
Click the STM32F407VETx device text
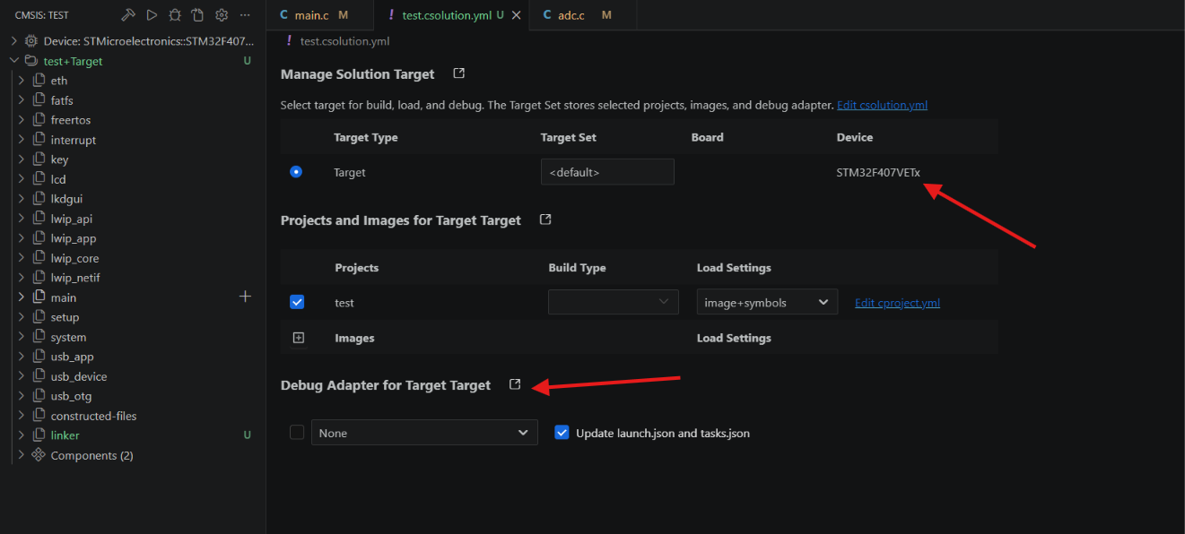[878, 172]
